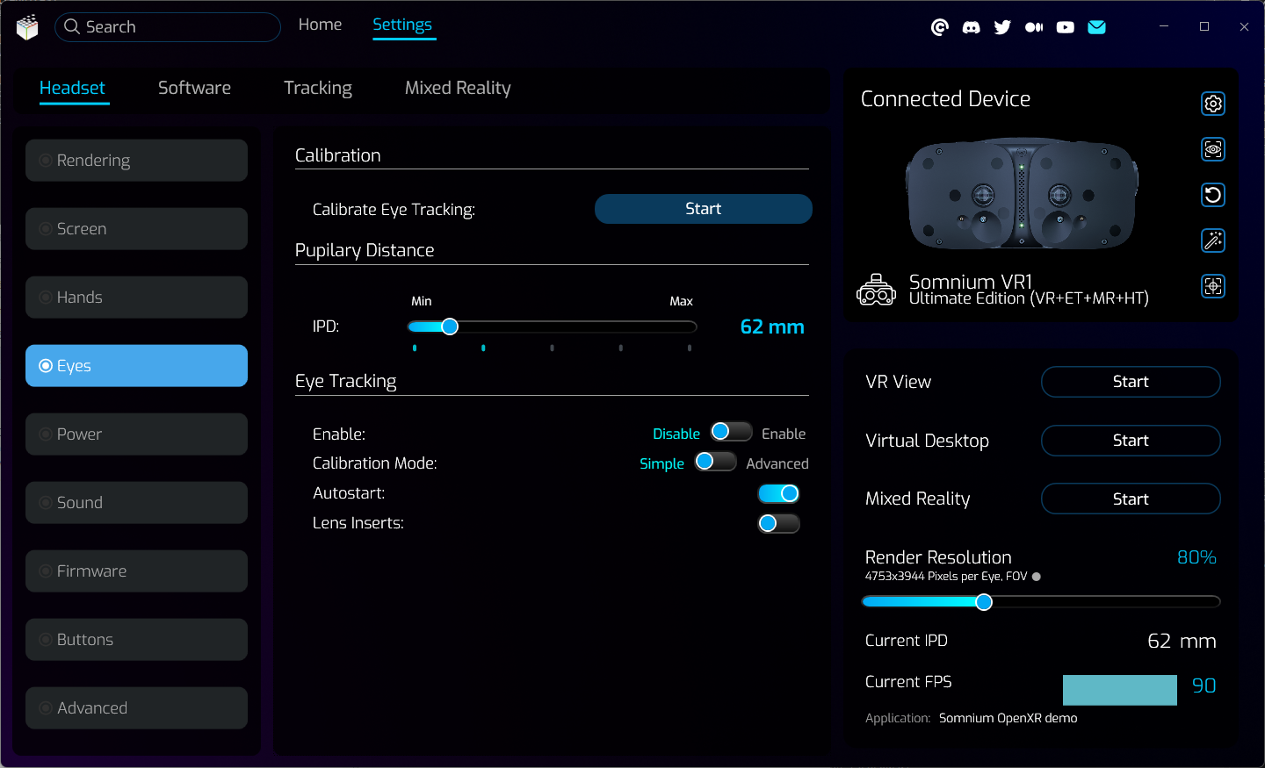Switch Calibration Mode toggle to Advanced

(x=715, y=462)
